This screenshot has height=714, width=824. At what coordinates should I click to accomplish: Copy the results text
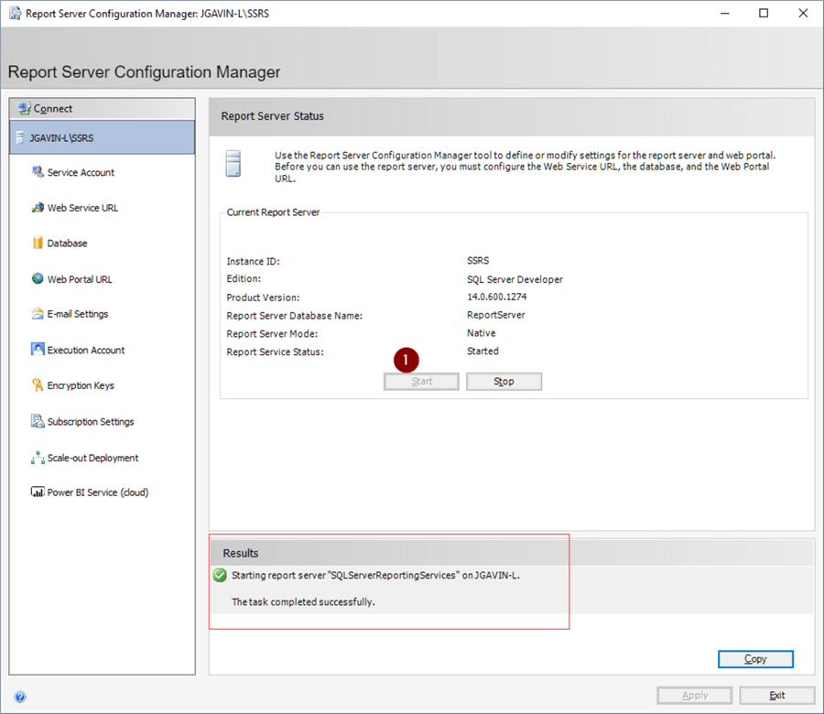tap(755, 659)
